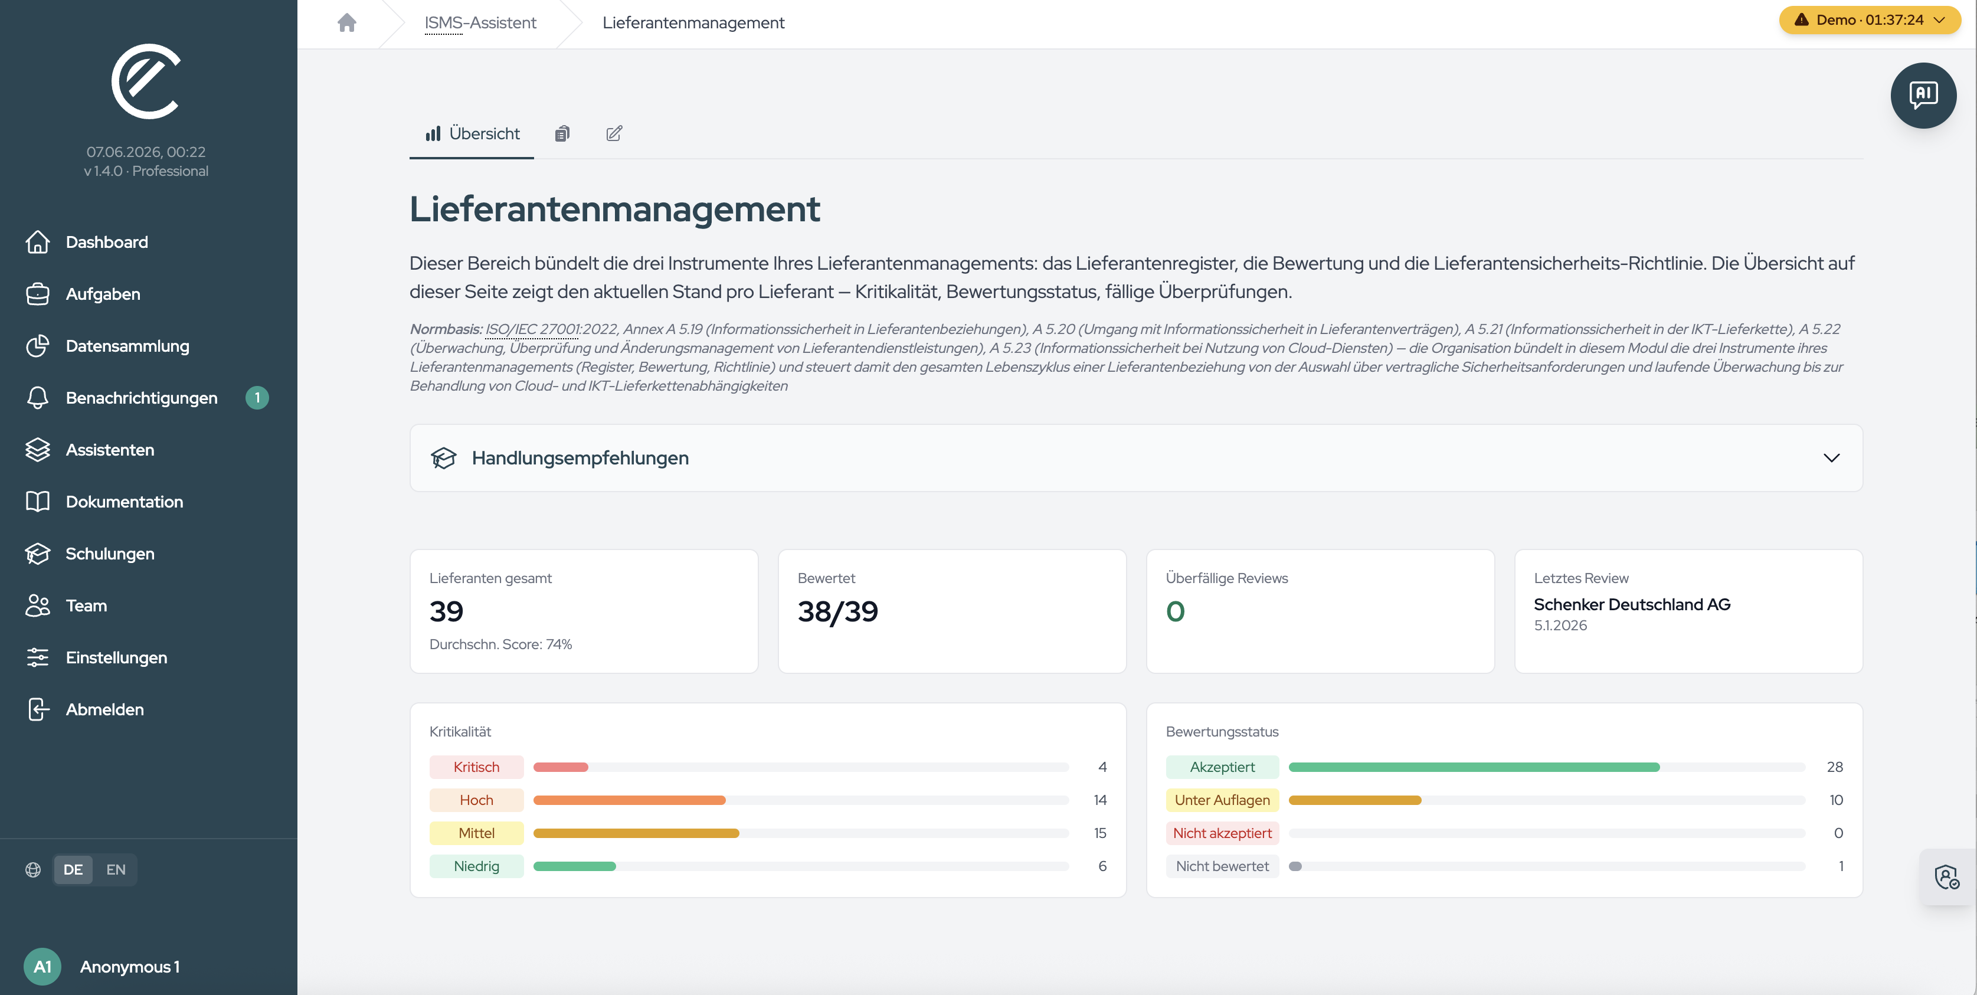Open Schulungen in the sidebar
The width and height of the screenshot is (1977, 995).
[110, 554]
